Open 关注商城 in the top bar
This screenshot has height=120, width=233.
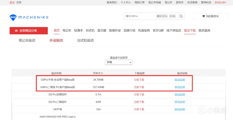coord(192,2)
